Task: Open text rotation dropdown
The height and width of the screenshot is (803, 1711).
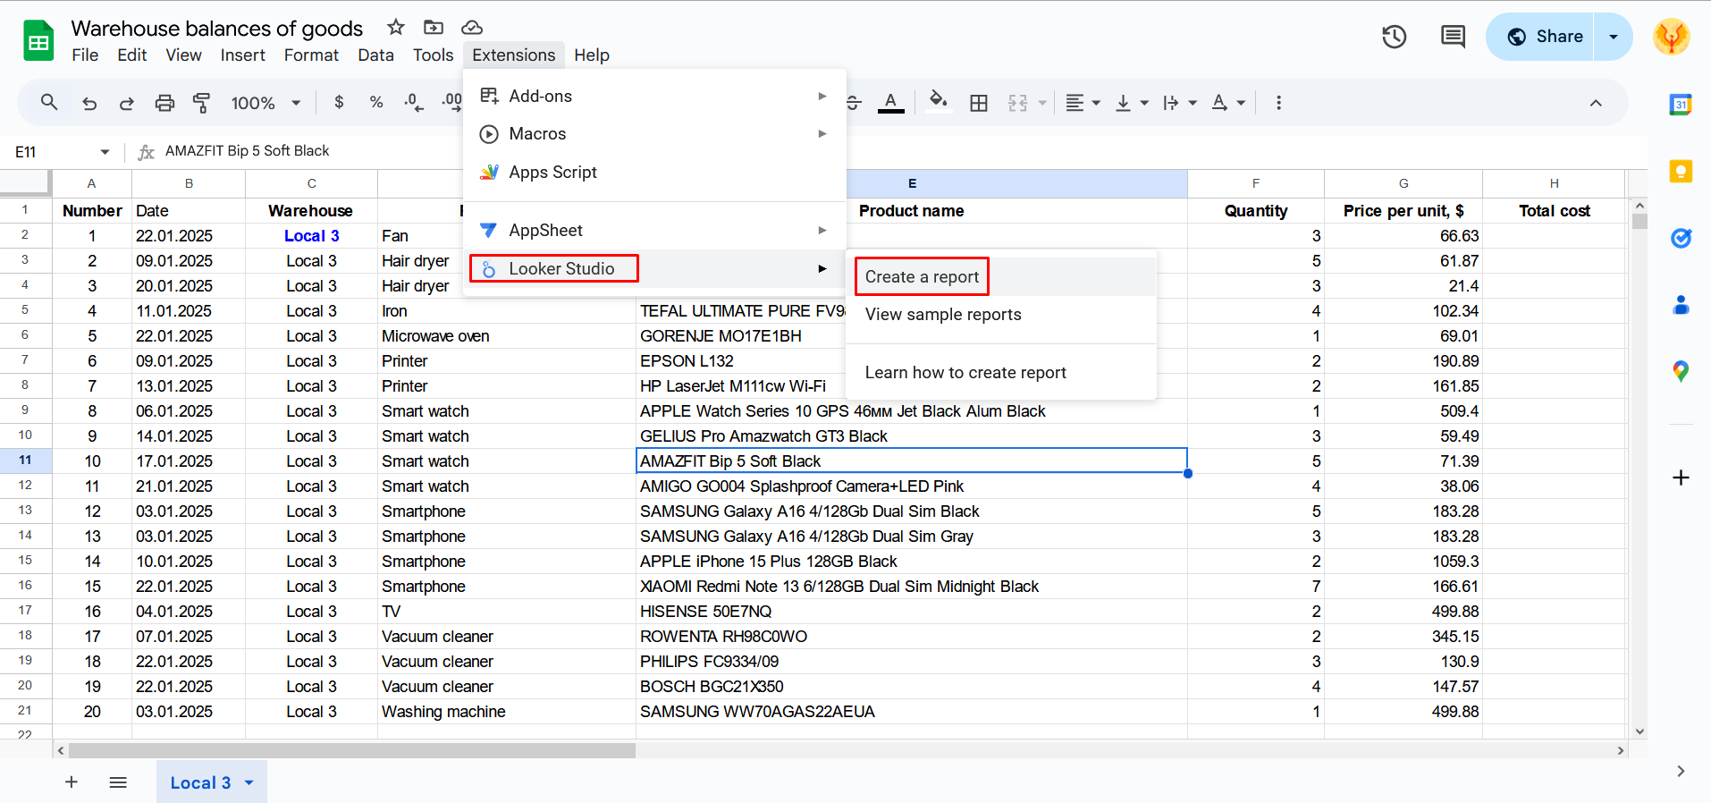Action: [x=1228, y=103]
